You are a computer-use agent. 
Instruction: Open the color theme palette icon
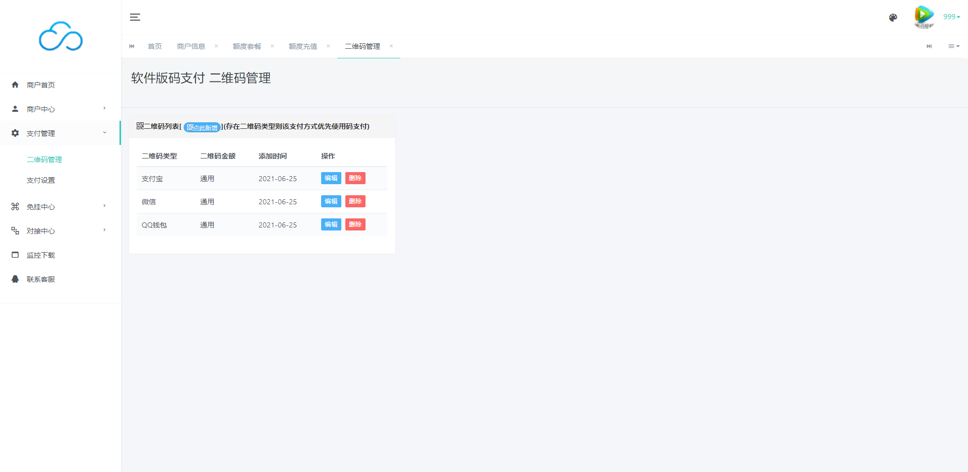click(x=893, y=18)
